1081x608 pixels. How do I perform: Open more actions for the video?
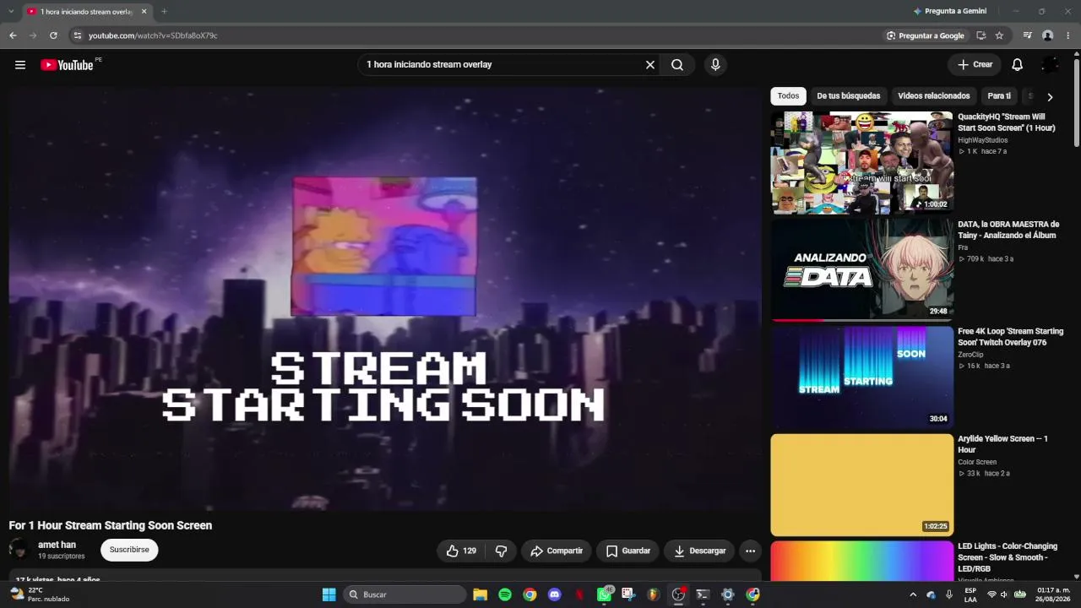[x=750, y=551]
